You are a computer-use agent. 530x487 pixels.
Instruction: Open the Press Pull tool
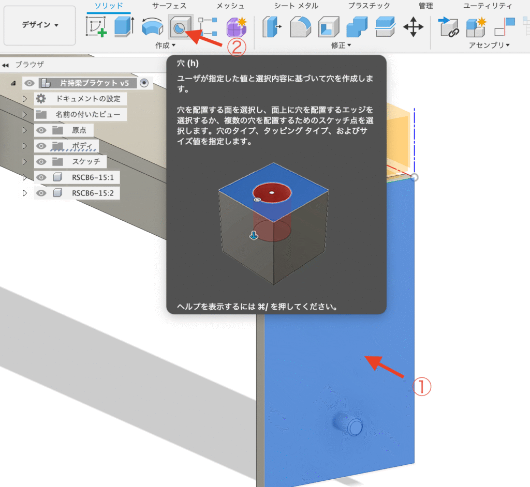tap(271, 24)
